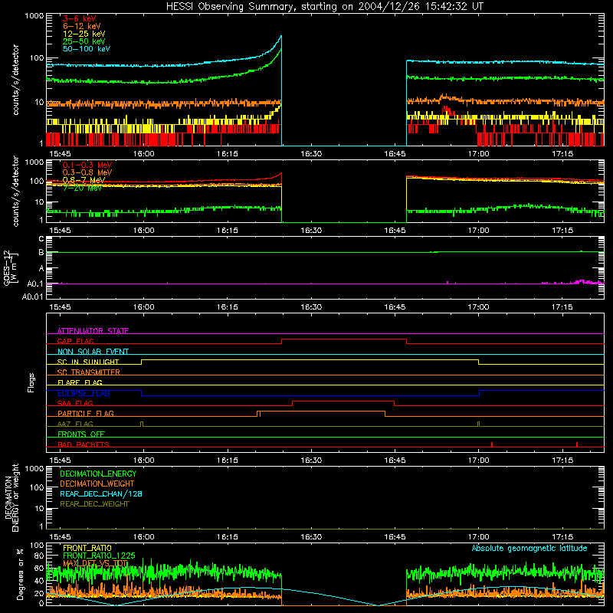Select the Absolute geomagnetic latitude label
Image resolution: width=613 pixels, height=613 pixels.
pos(529,548)
